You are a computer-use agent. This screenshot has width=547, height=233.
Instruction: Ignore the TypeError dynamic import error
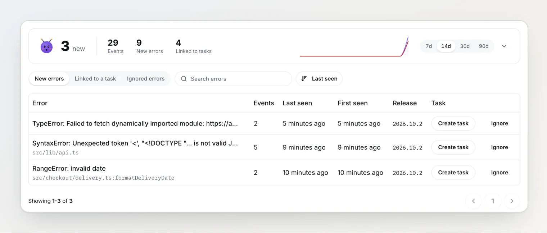(x=499, y=123)
